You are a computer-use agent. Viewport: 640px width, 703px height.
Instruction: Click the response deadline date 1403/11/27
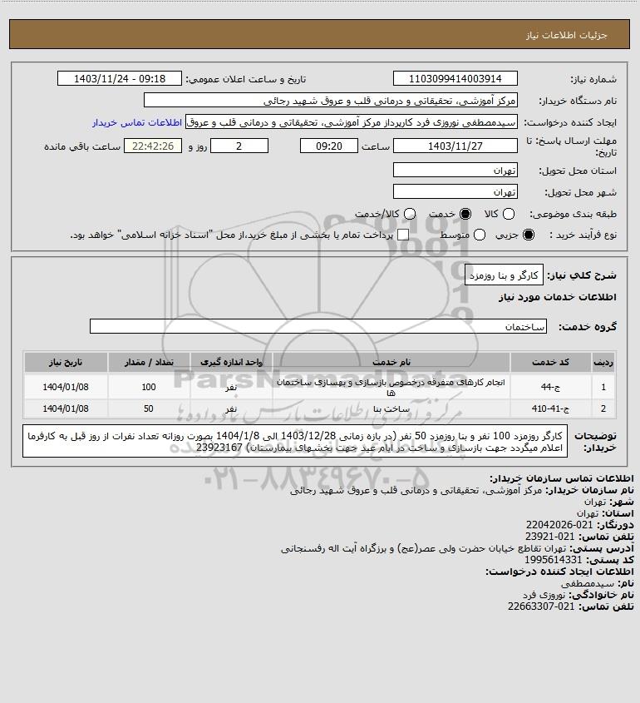455,146
